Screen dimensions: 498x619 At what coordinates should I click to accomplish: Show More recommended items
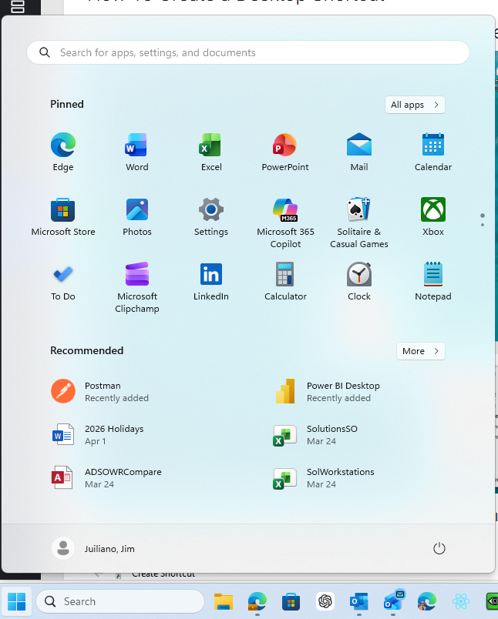421,351
